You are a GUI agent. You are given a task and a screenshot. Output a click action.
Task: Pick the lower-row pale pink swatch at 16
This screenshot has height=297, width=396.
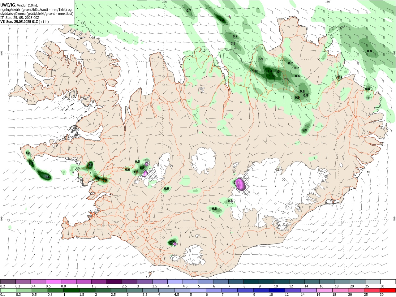pos(324,290)
